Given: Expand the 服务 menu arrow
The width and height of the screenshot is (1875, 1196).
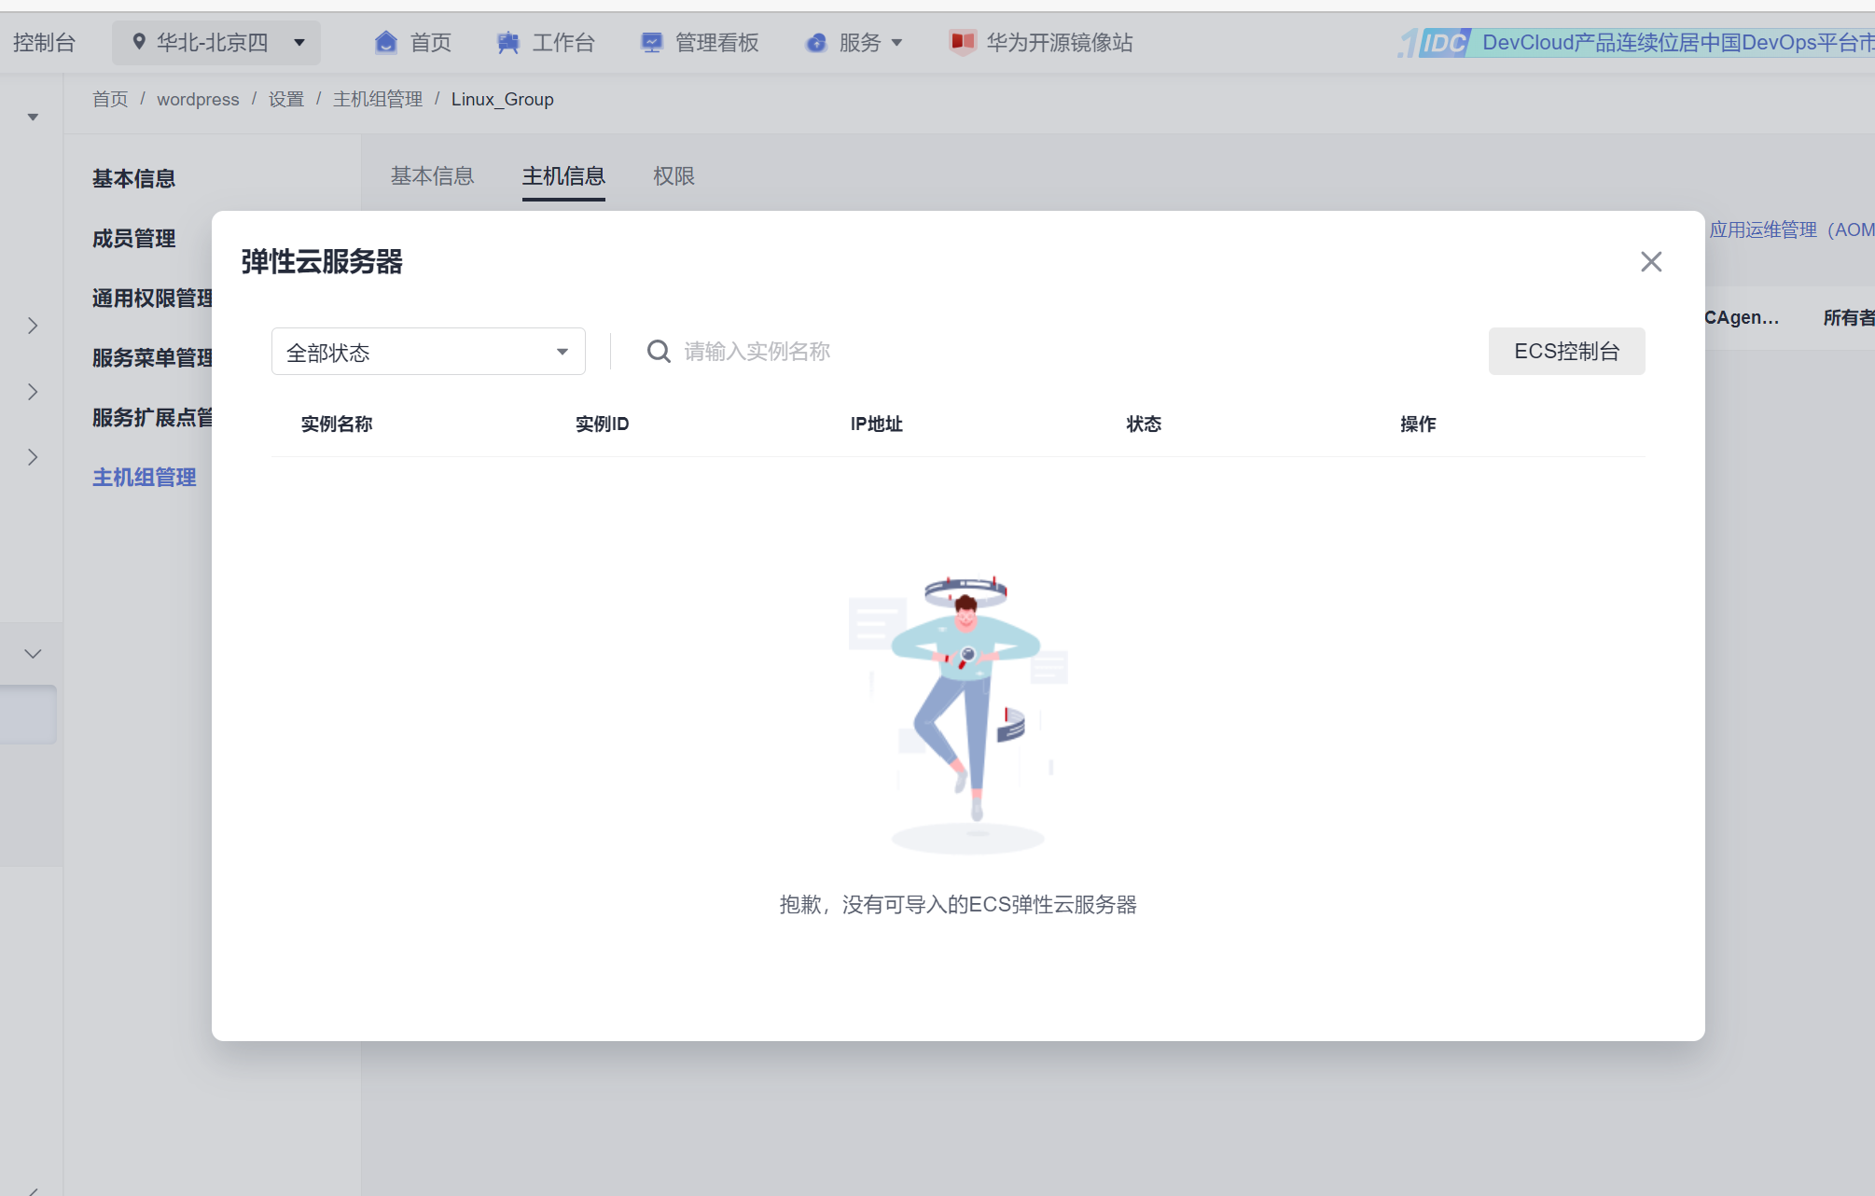Looking at the screenshot, I should pyautogui.click(x=897, y=43).
